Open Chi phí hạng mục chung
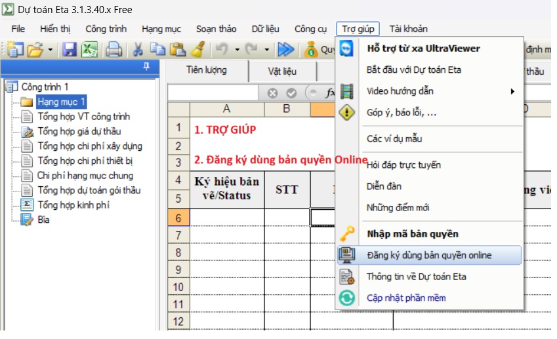557x339 pixels. (85, 176)
